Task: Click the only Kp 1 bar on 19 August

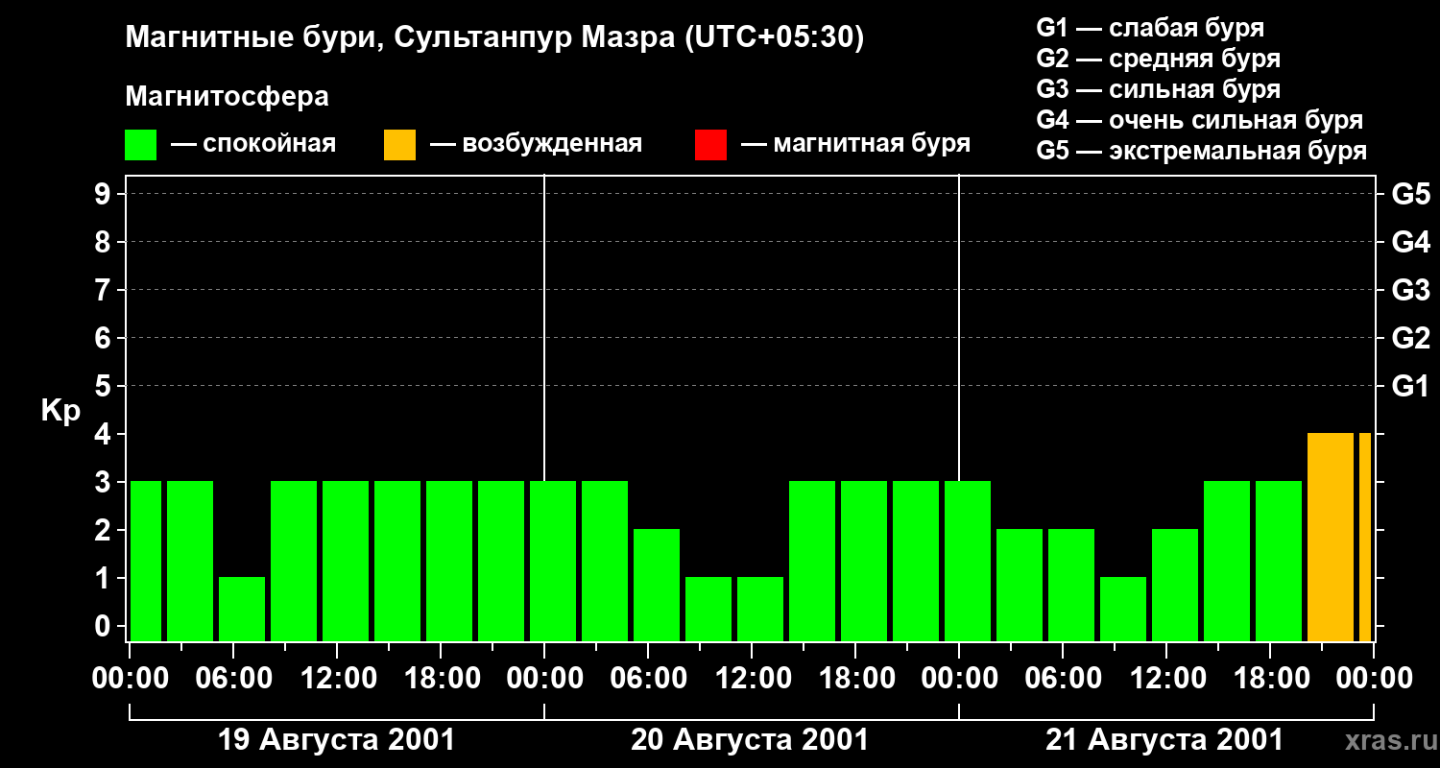Action: pyautogui.click(x=242, y=610)
